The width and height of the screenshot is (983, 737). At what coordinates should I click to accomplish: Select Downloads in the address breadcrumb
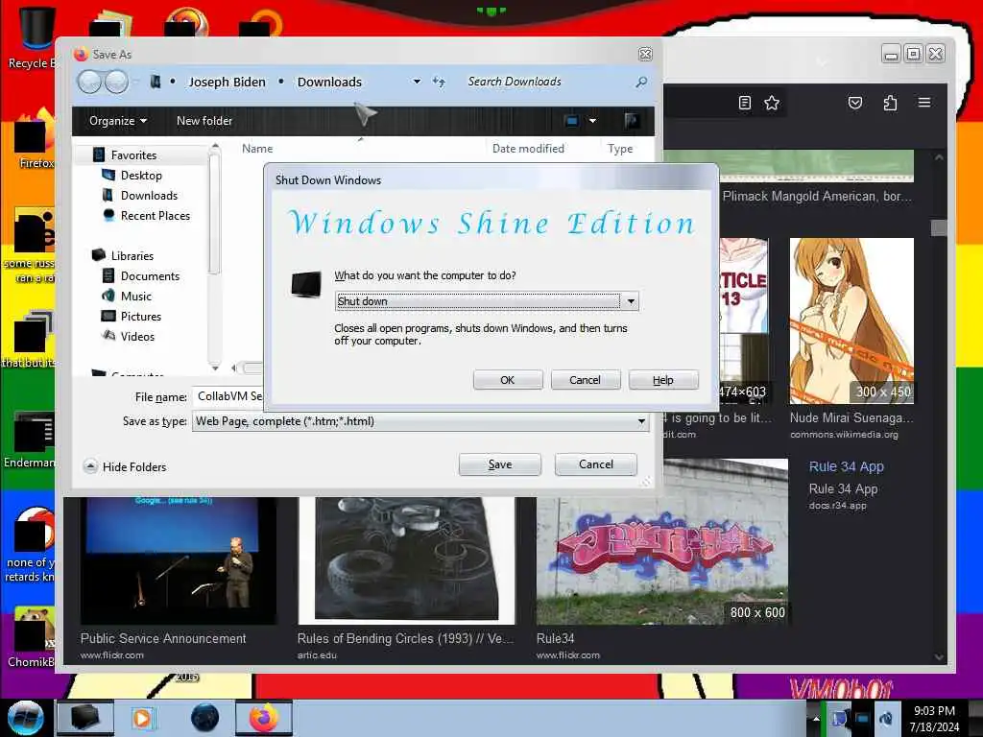pyautogui.click(x=329, y=83)
